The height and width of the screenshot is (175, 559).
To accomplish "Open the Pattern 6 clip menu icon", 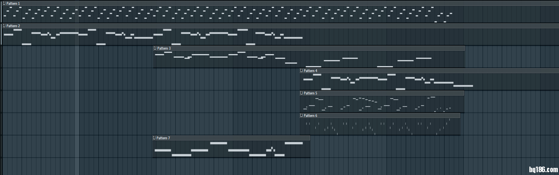I will 301,115.
